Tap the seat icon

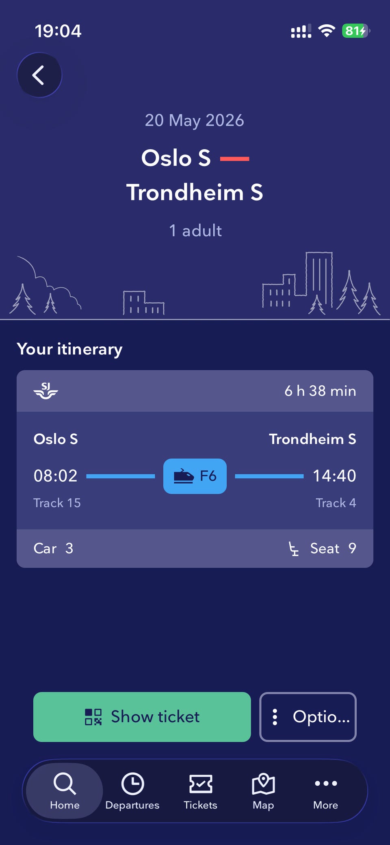293,549
